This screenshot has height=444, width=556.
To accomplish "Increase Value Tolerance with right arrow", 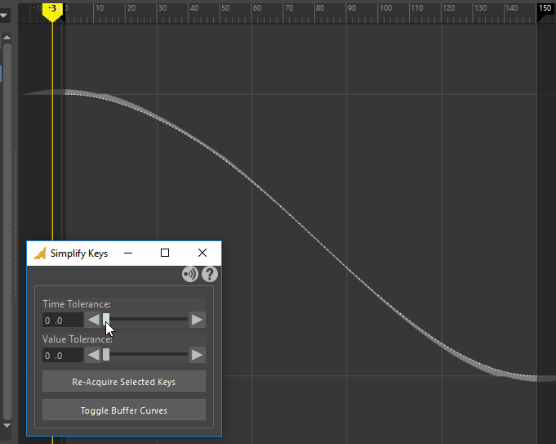I will pos(197,355).
